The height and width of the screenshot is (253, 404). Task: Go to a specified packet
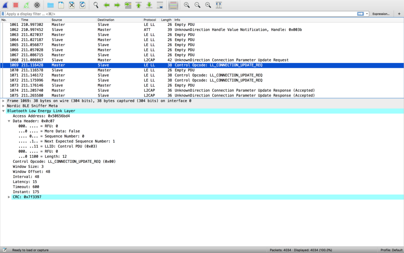click(x=128, y=5)
